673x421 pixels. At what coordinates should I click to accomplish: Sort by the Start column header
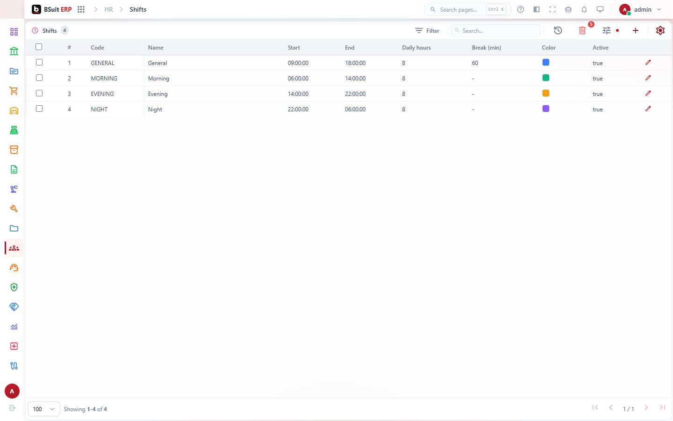294,47
